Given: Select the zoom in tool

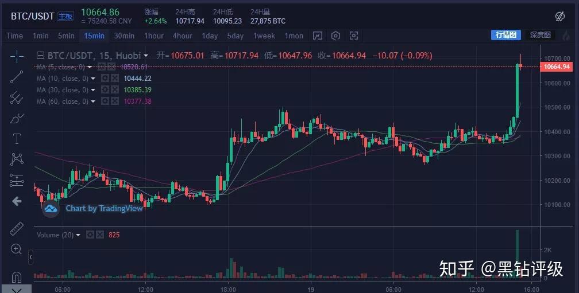Looking at the screenshot, I should [16, 249].
